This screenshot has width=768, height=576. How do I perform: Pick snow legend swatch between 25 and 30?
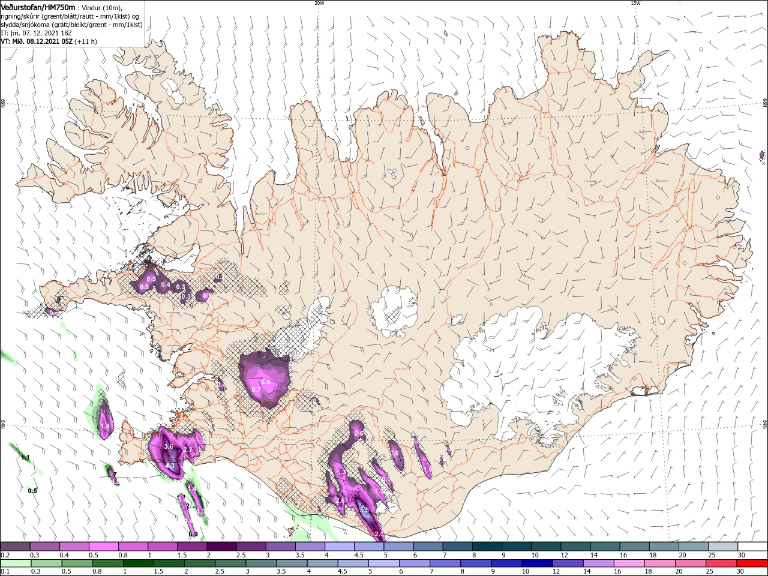coord(724,547)
